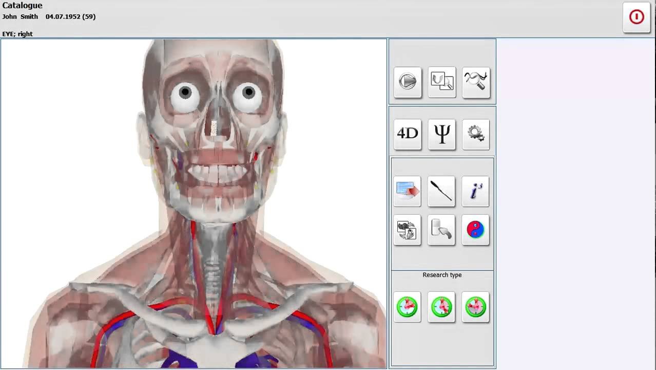The image size is (656, 370).
Task: Click the Psi symbol button
Action: tap(442, 134)
